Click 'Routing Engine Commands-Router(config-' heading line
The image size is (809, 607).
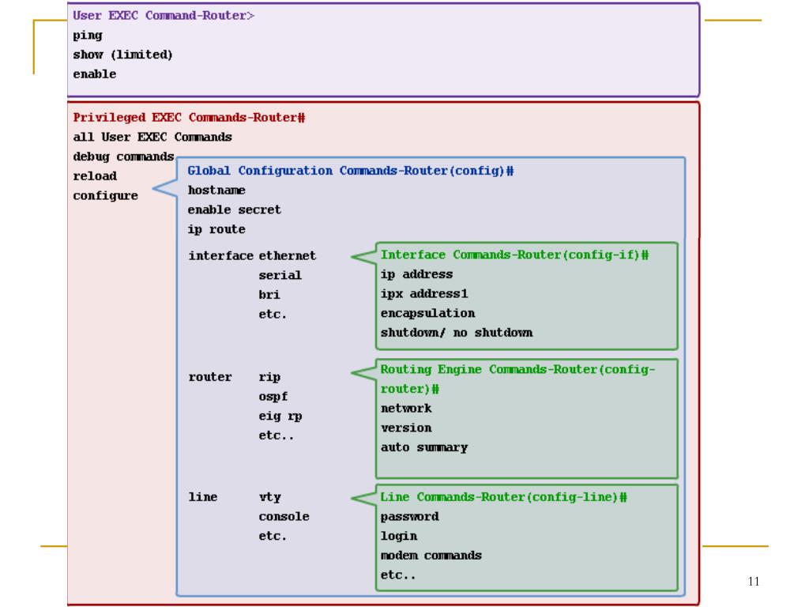tap(517, 370)
